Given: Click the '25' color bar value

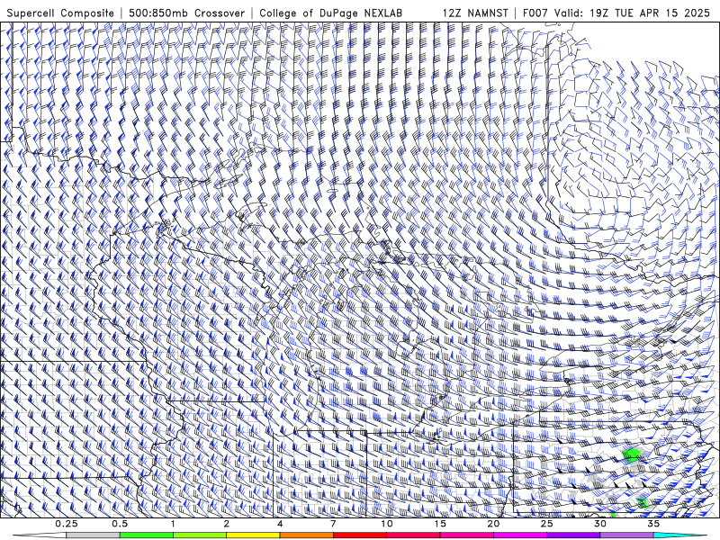Looking at the screenshot, I should [546, 524].
